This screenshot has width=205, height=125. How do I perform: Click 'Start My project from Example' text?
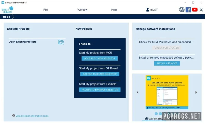(98, 84)
